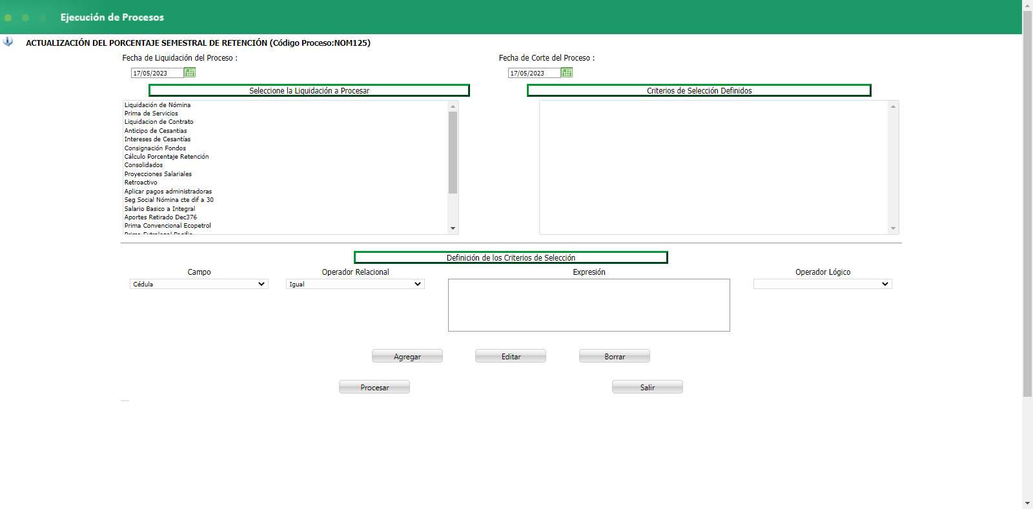Click the page's main vertical scrollbar
1033x509 pixels.
pos(1027,203)
